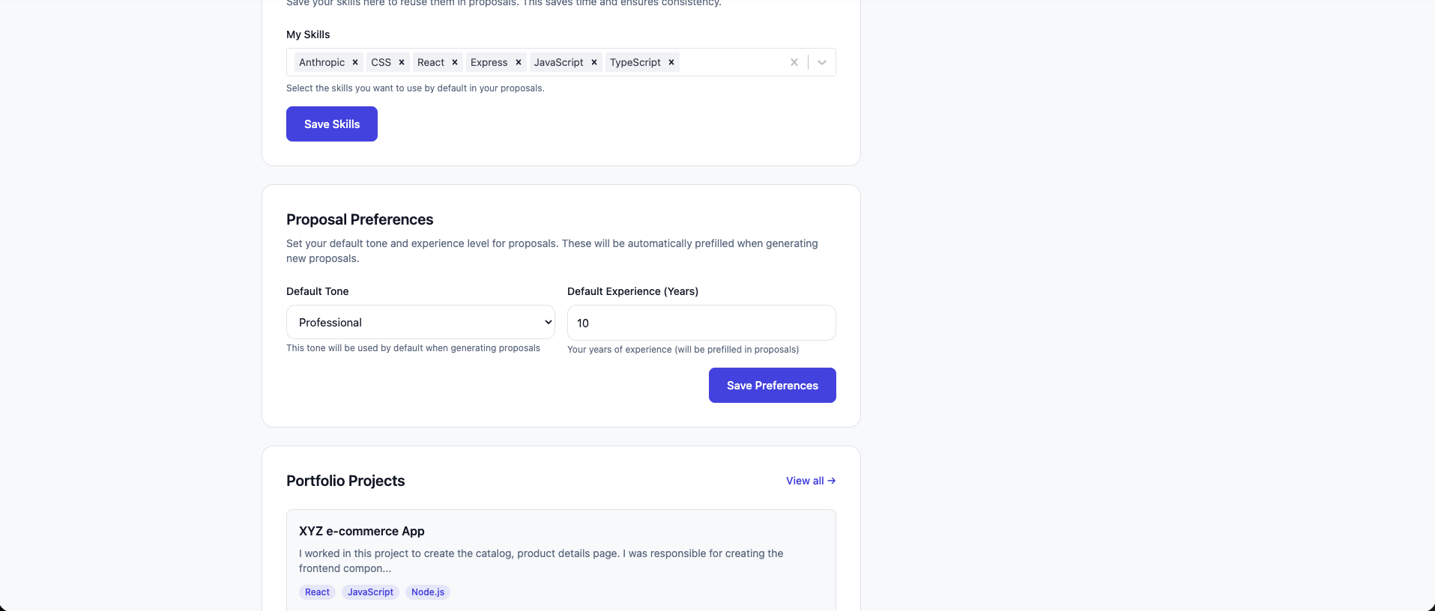1435x611 pixels.
Task: Open View all portfolio projects link
Action: point(810,481)
